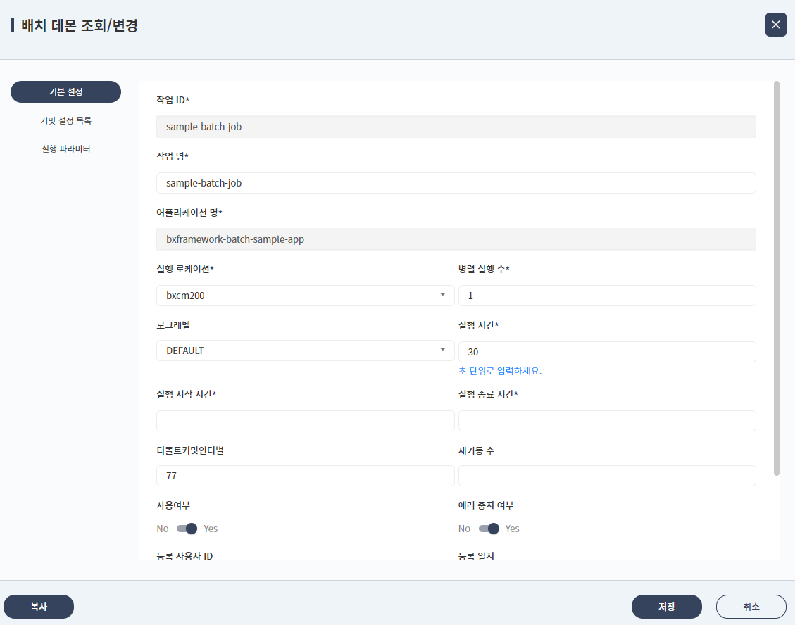Click the 병렬 실행 수 field
Screen dimensions: 795x625
pos(606,295)
